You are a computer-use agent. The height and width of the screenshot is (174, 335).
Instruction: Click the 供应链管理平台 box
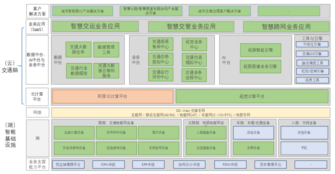coord(68,165)
